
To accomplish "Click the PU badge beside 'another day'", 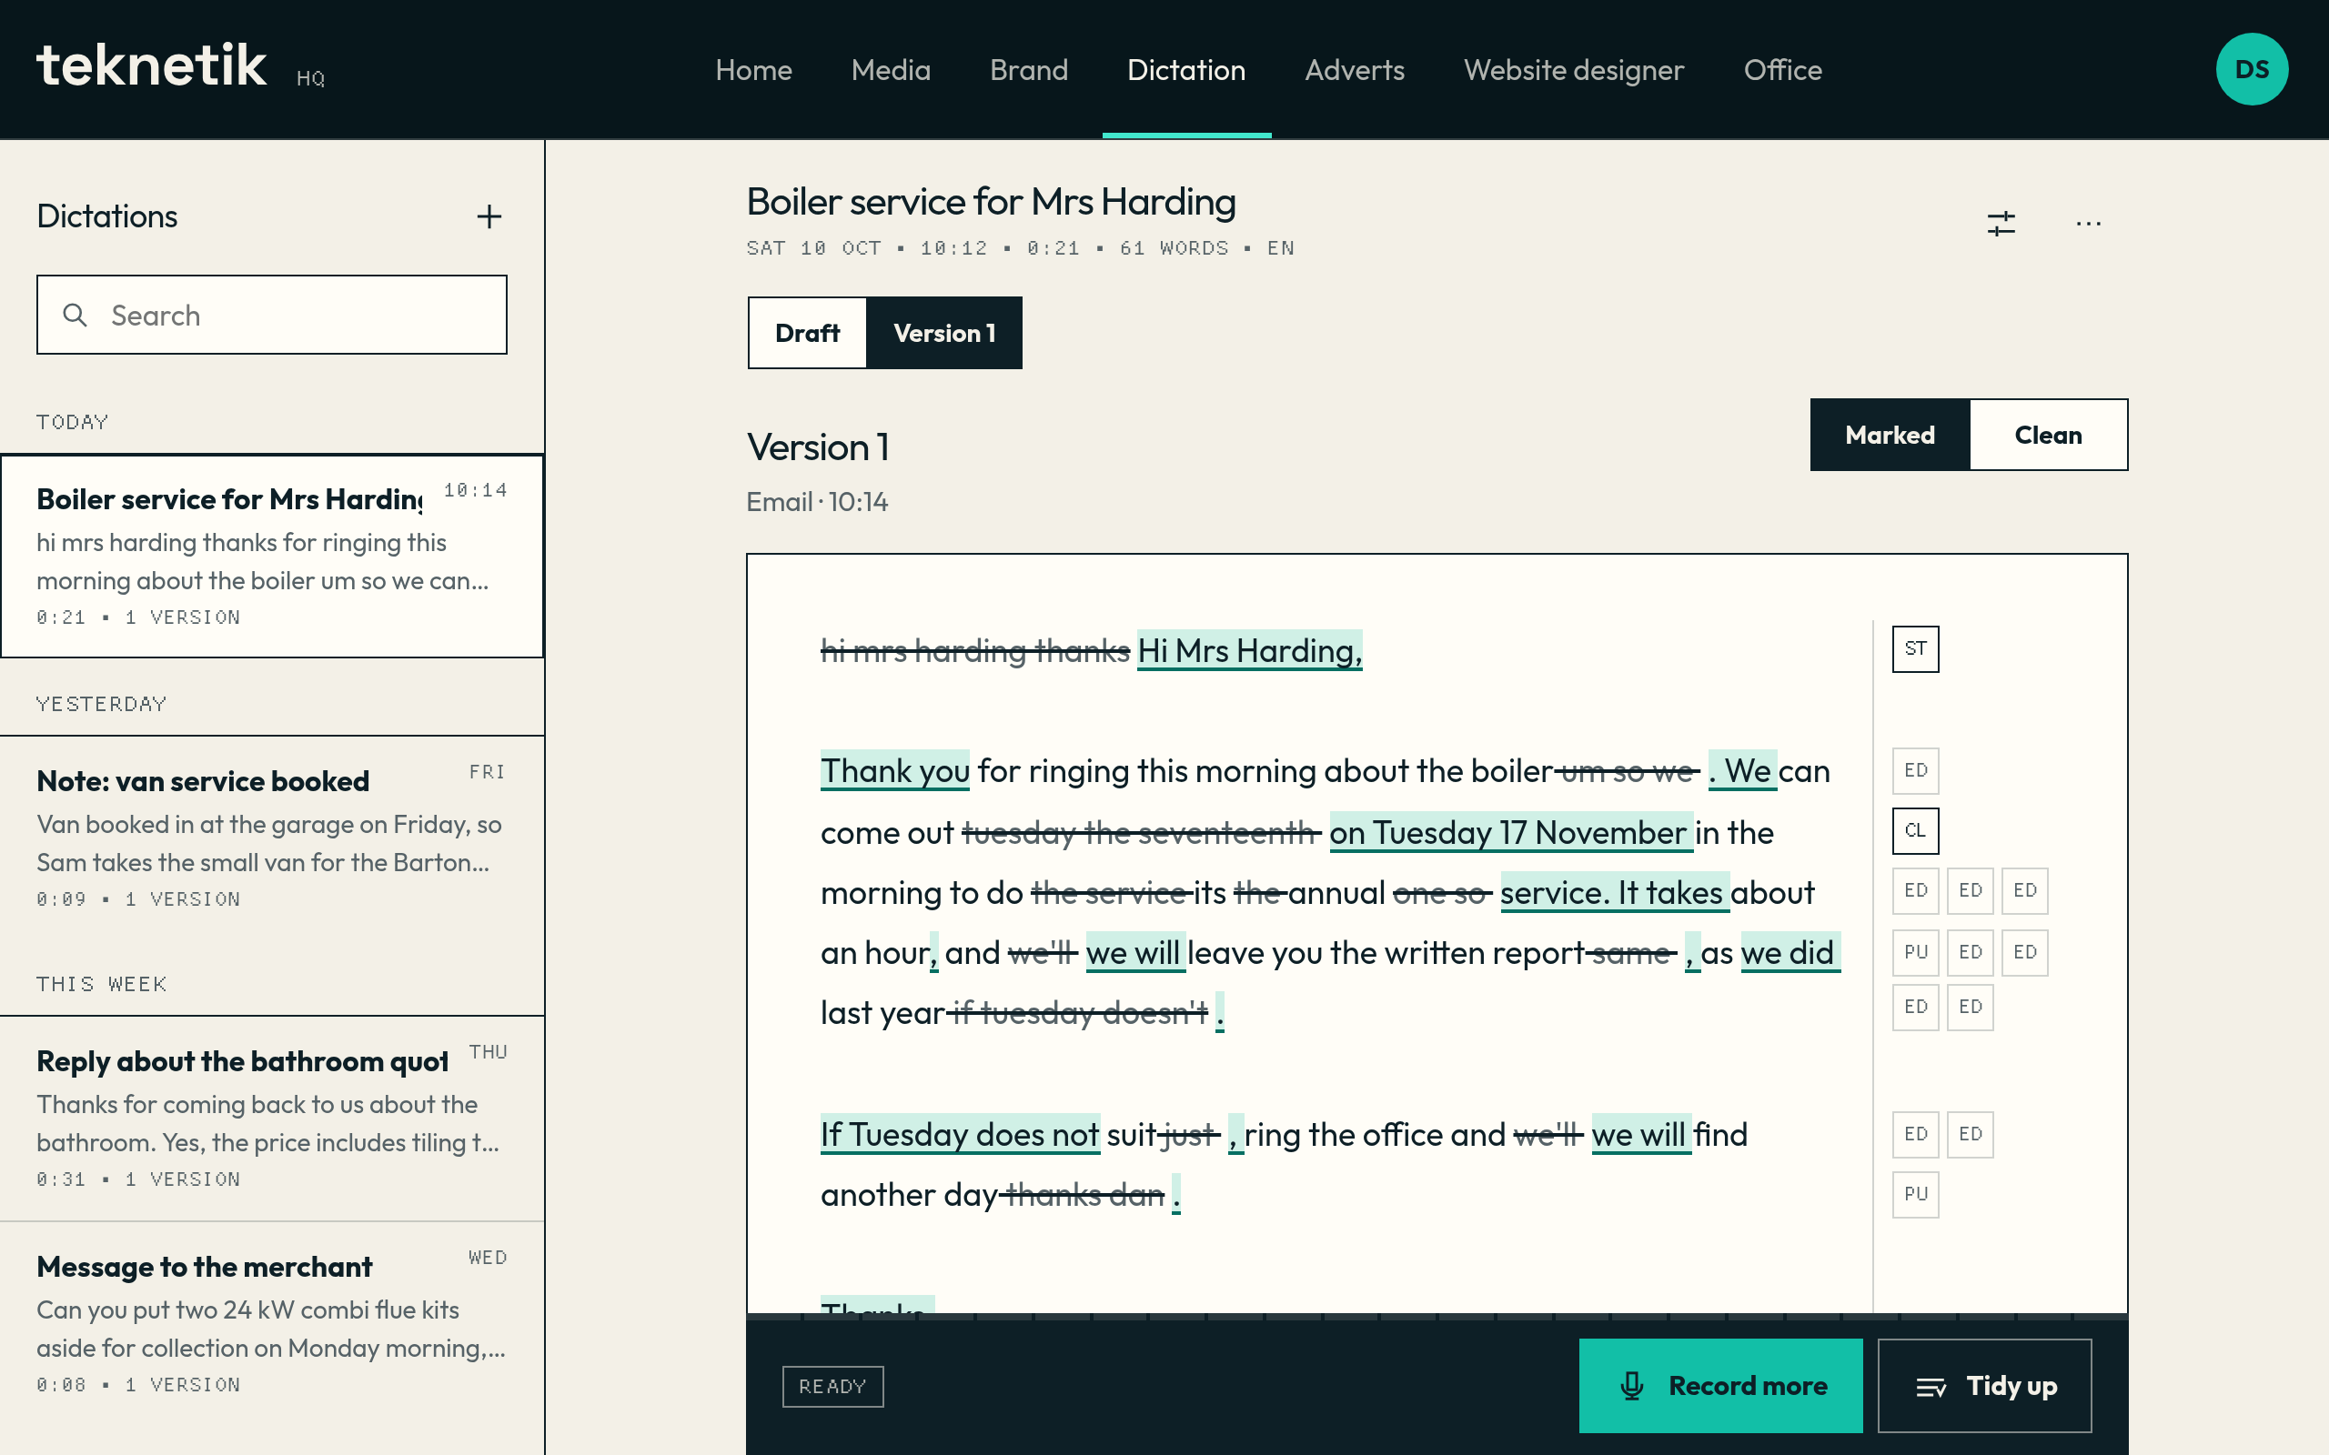I will [1915, 1194].
